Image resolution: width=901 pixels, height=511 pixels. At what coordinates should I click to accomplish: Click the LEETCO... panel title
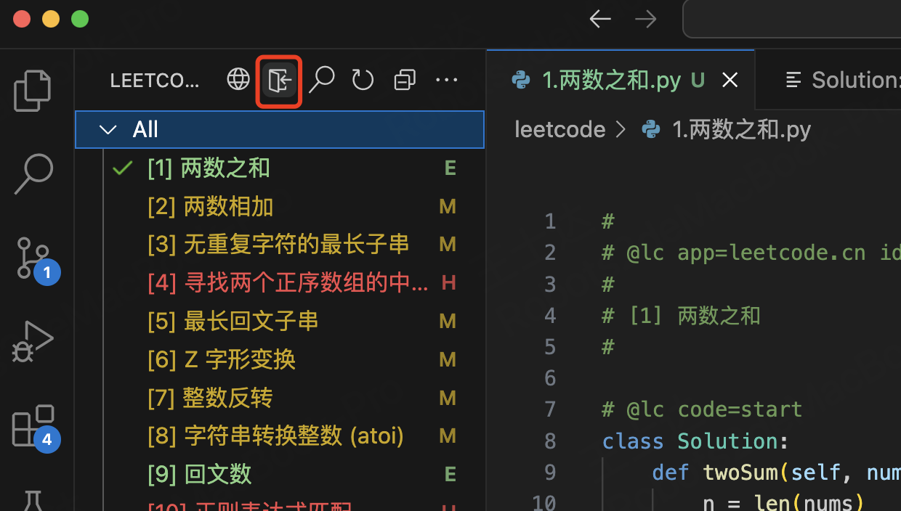click(154, 81)
